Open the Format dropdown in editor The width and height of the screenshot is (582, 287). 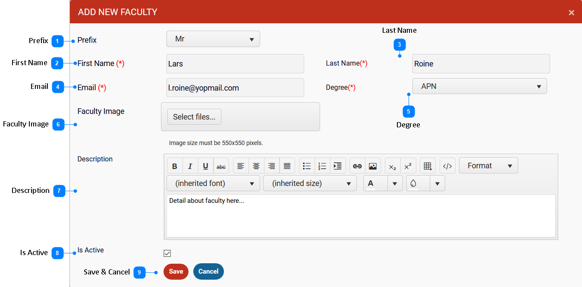pyautogui.click(x=488, y=166)
